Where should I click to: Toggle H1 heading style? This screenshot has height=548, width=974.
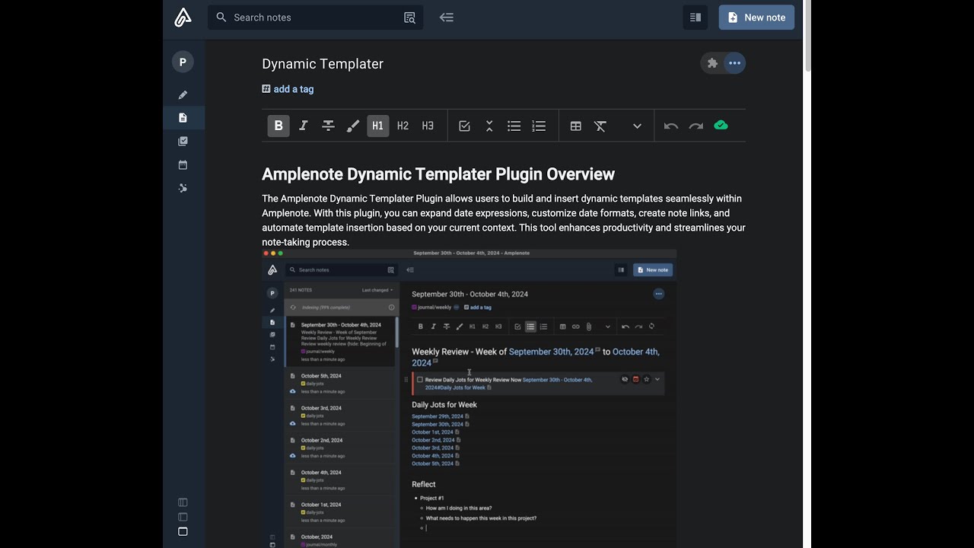[x=377, y=126]
